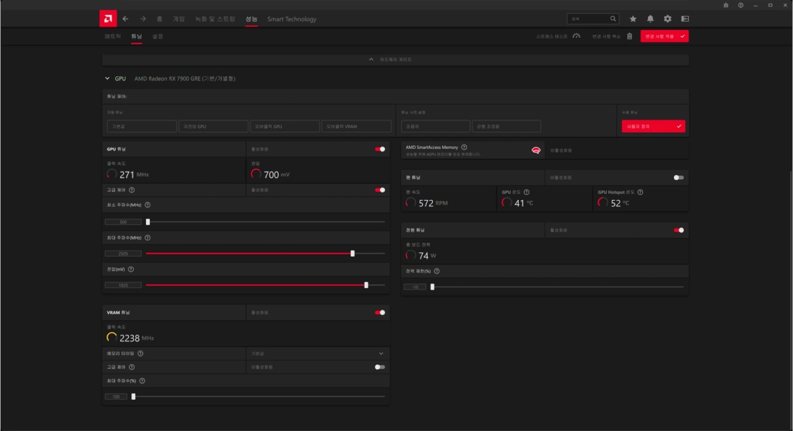Collapse the GPU section chevron

(x=107, y=79)
